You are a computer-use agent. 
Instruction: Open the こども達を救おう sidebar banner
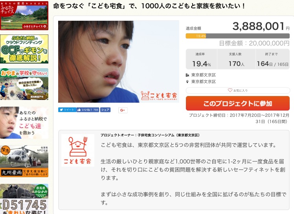24,123
